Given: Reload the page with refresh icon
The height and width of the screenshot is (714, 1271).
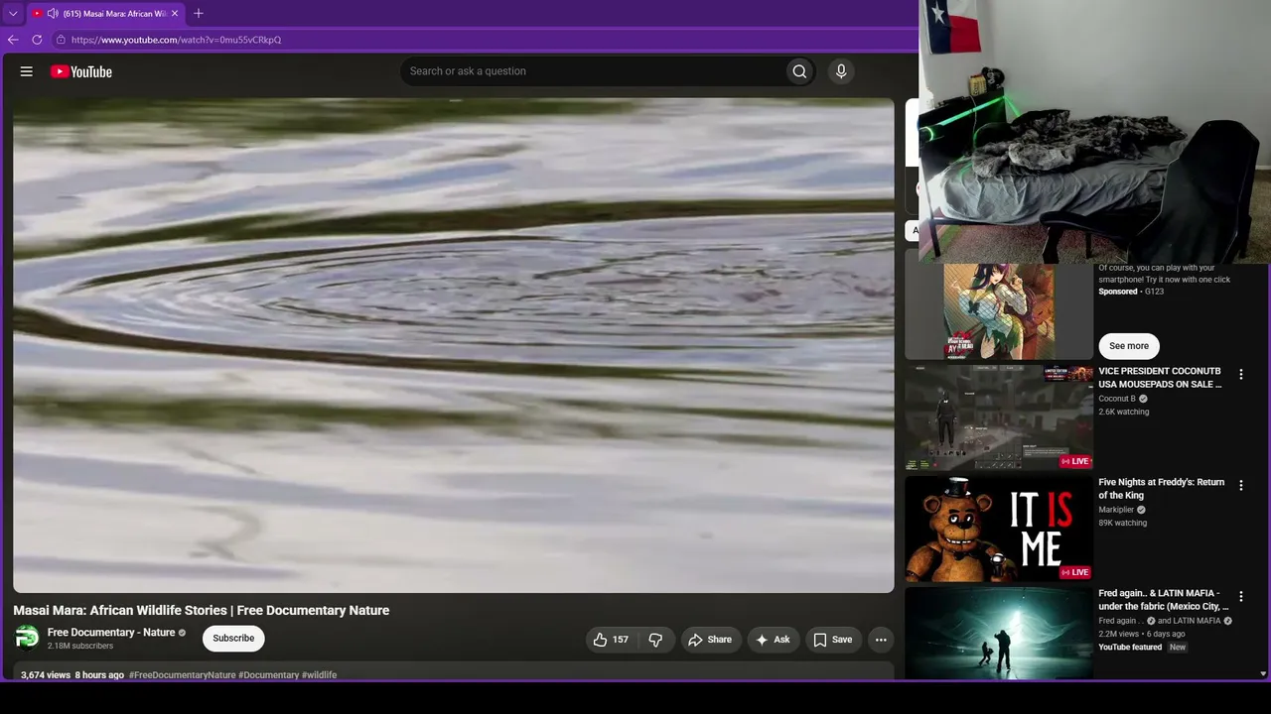Looking at the screenshot, I should tap(37, 40).
